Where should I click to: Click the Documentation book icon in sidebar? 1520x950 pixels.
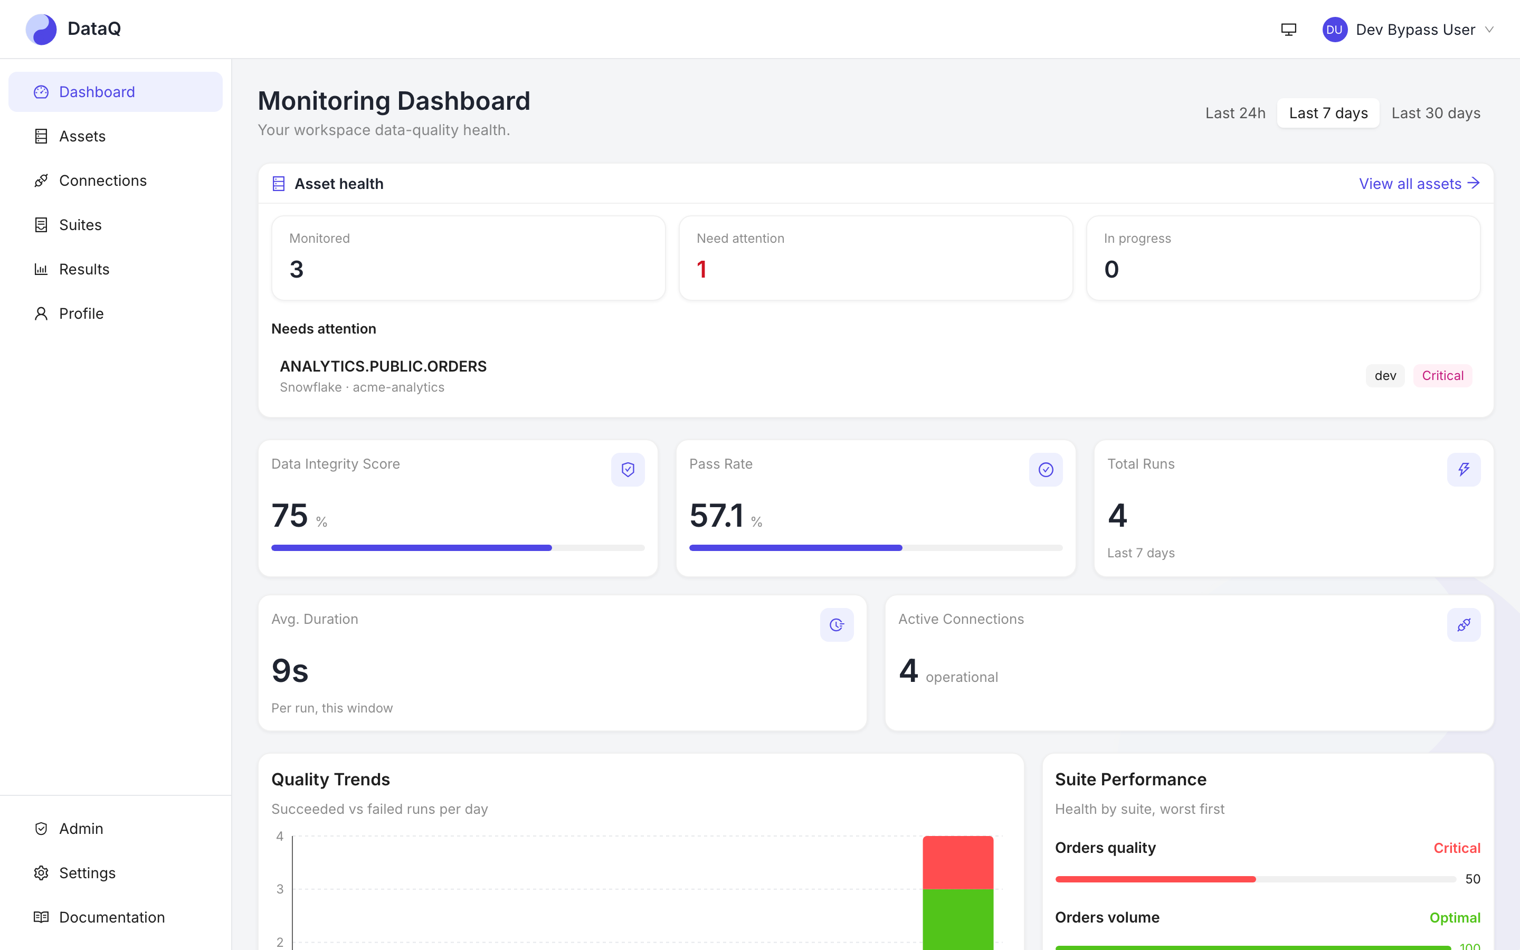click(41, 917)
